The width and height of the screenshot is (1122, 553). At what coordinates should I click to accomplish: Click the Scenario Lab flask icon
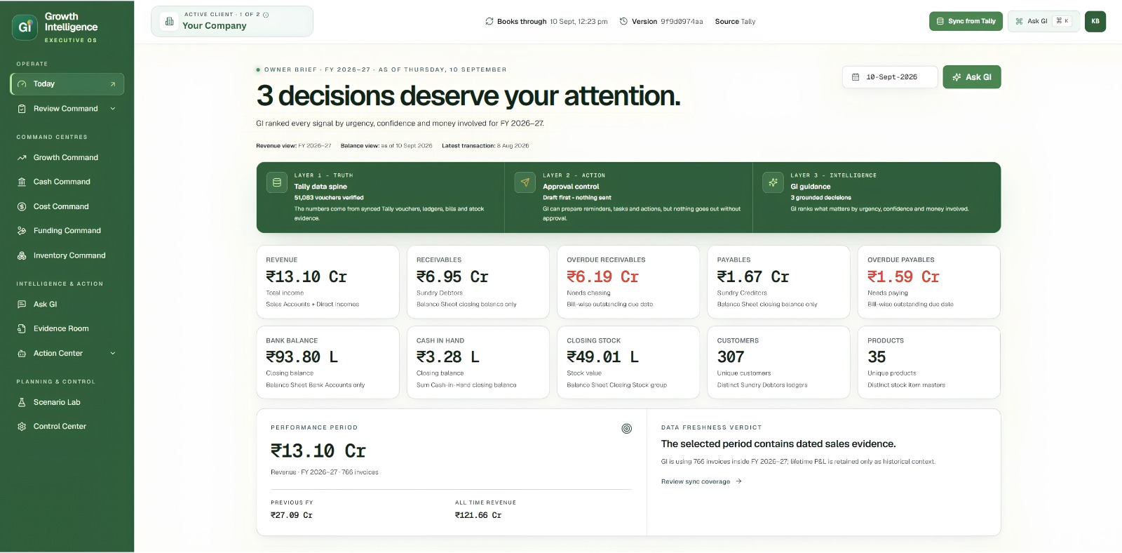(22, 403)
